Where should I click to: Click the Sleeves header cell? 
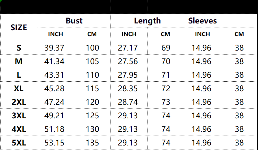pos(202,21)
